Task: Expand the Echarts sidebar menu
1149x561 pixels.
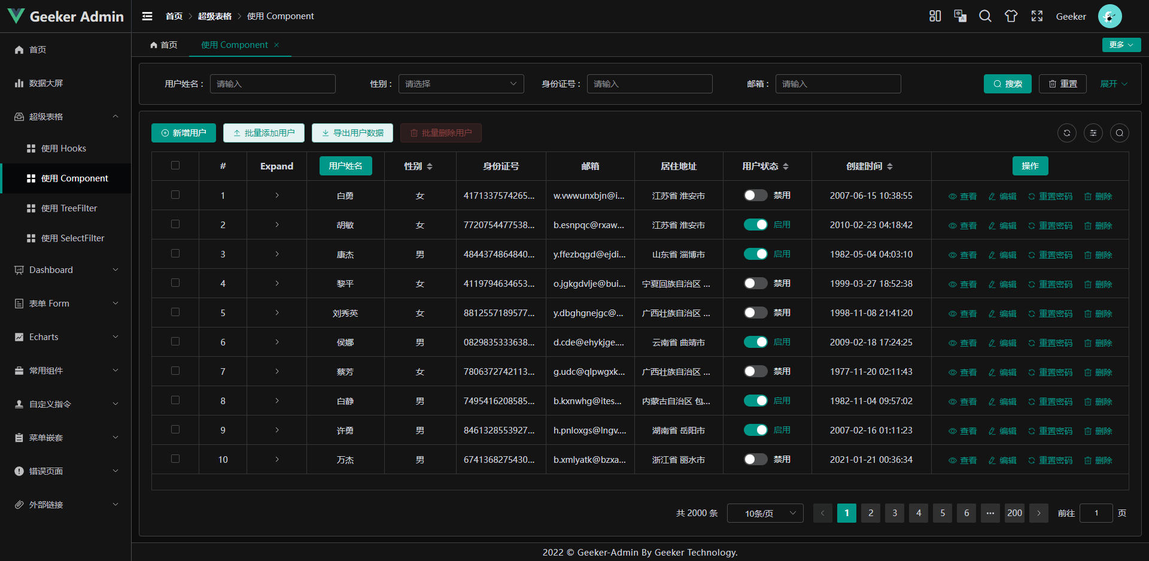Action: click(66, 337)
